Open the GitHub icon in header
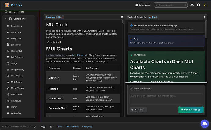Viewport: 211px width, 130px height. click(x=198, y=5)
